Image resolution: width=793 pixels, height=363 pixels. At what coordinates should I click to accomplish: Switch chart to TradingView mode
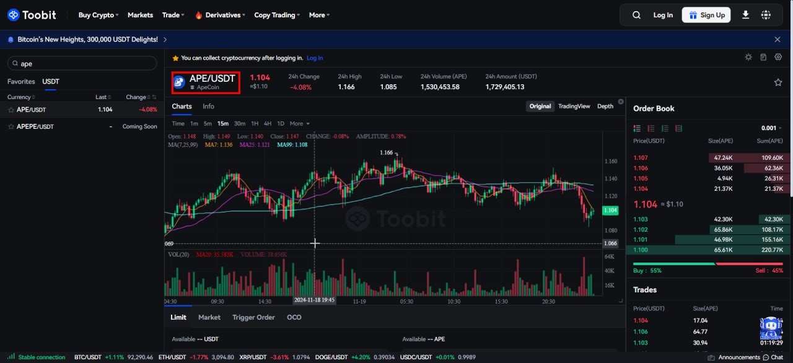pyautogui.click(x=574, y=106)
